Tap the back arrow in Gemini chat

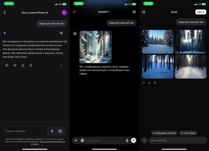click(5, 12)
